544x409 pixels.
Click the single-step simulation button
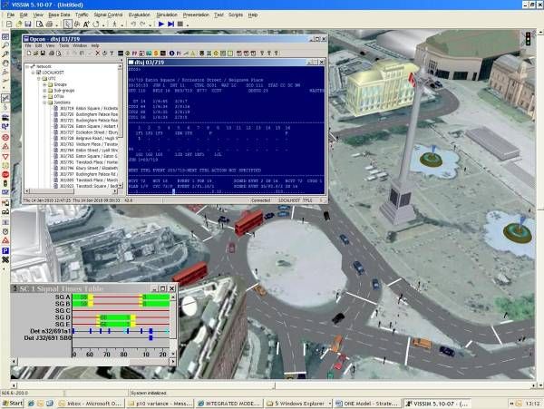click(x=170, y=24)
